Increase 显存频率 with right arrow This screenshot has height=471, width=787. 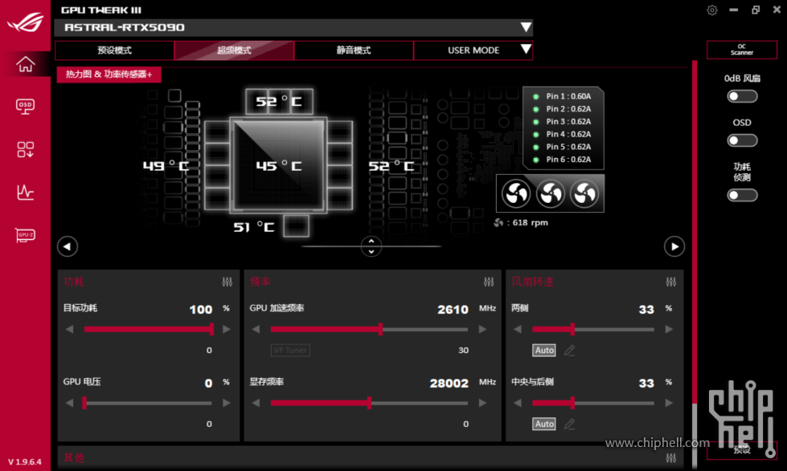click(x=482, y=403)
